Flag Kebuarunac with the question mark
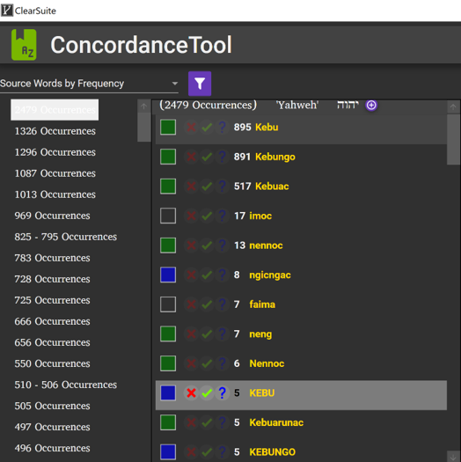 tap(222, 422)
